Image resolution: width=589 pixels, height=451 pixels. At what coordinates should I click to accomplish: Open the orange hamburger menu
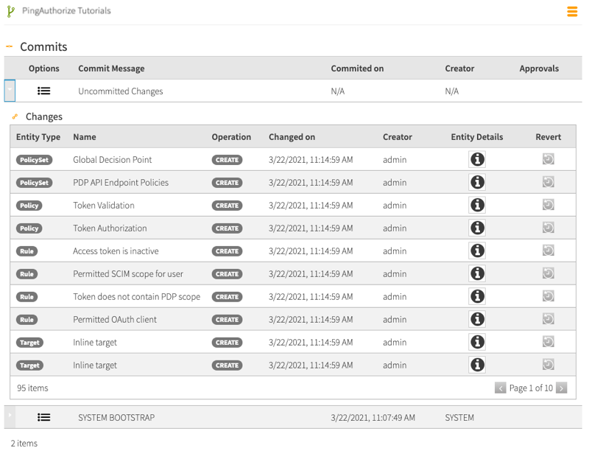pos(572,12)
